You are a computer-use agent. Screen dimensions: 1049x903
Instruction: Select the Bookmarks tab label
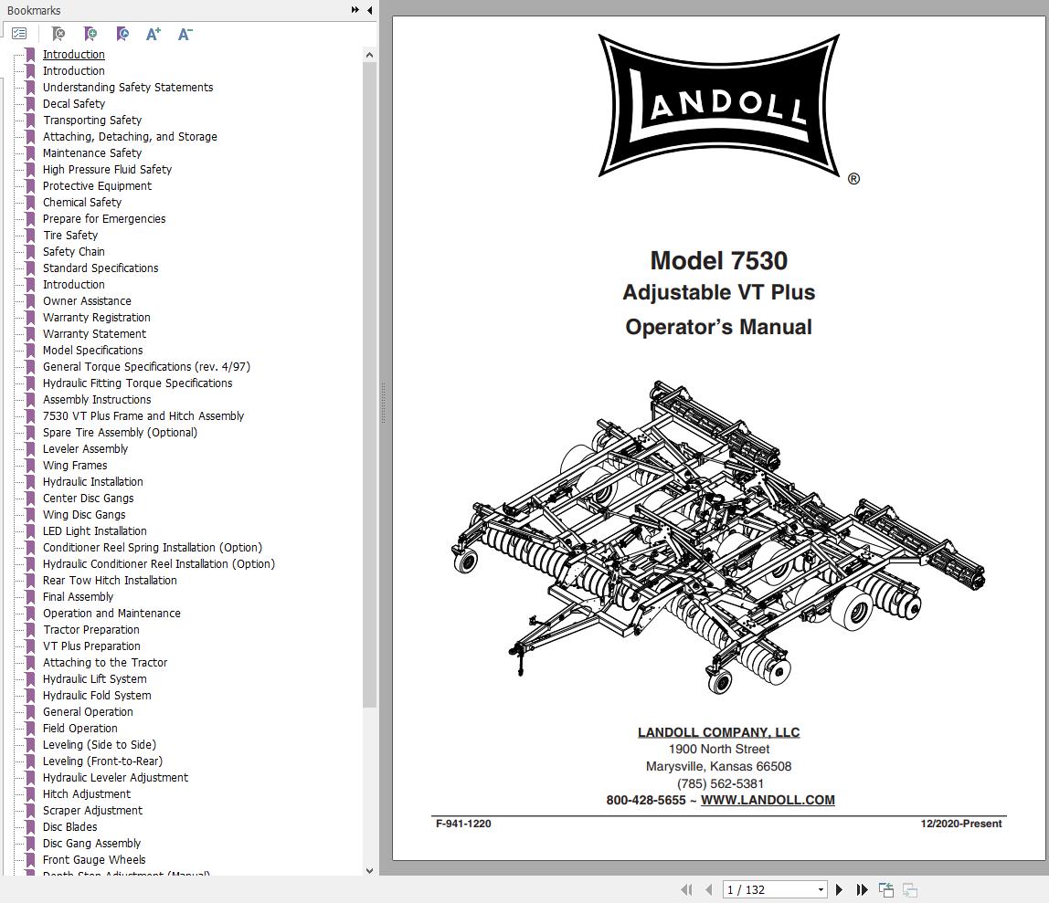click(33, 10)
